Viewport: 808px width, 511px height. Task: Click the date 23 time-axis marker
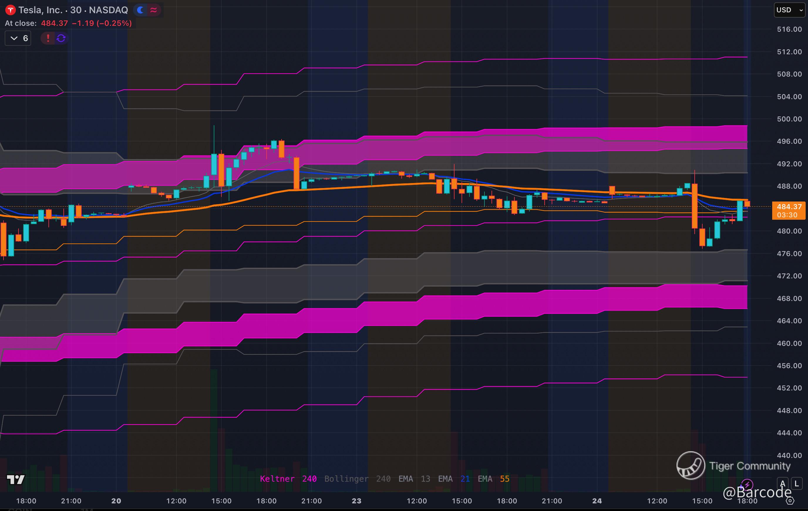pos(356,501)
